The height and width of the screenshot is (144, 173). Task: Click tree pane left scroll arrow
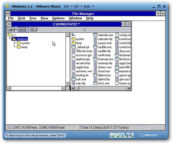(x=9, y=88)
